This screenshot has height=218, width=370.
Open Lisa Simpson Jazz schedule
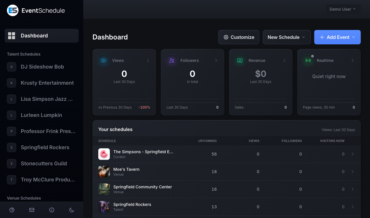42,99
